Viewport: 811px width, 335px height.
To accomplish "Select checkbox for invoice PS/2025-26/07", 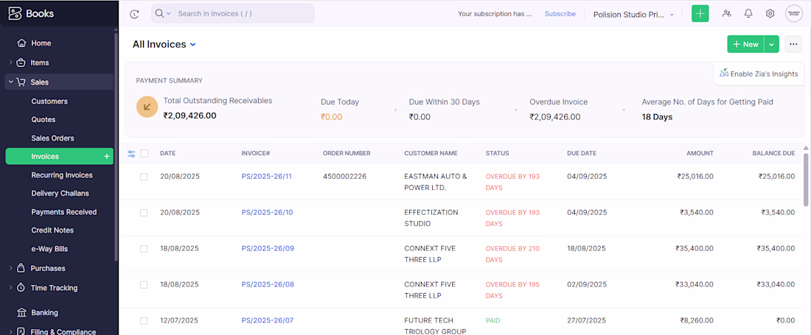I will (144, 321).
